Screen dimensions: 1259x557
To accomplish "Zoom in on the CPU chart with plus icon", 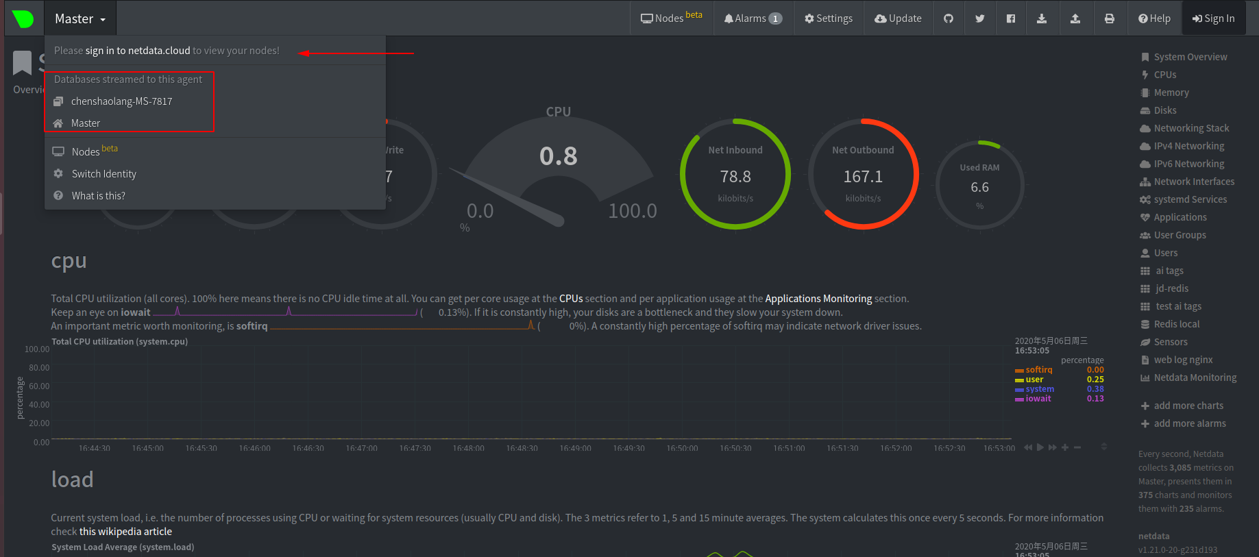I will click(1065, 447).
